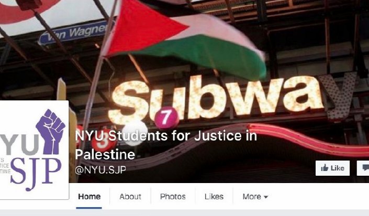Click the purple SJP lettering in logo
Viewport: 369px width, 216px height.
(36, 173)
